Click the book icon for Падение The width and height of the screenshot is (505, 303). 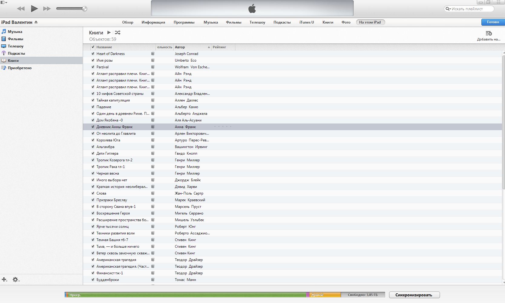(x=153, y=107)
